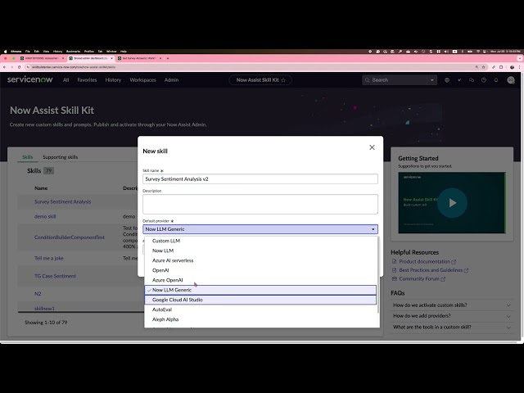
Task: Expand the search scope dropdown arrow
Action: pos(431,80)
